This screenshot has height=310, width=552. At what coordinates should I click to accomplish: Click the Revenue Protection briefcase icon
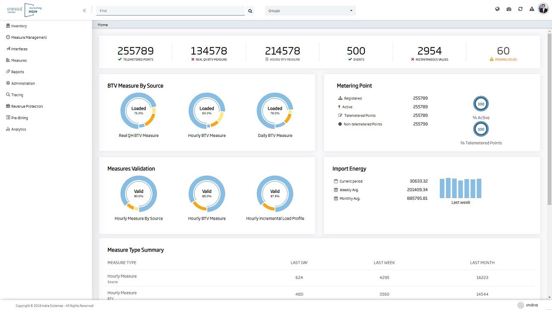[x=8, y=106]
